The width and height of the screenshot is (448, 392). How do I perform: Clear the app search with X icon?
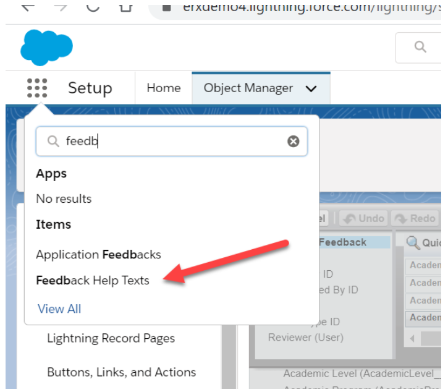(x=294, y=142)
